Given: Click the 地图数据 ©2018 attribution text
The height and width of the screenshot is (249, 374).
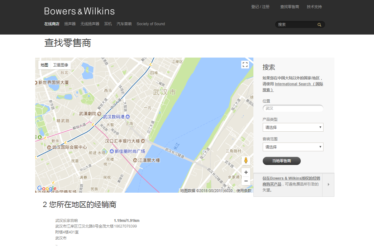Looking at the screenshot, I should pyautogui.click(x=206, y=191).
